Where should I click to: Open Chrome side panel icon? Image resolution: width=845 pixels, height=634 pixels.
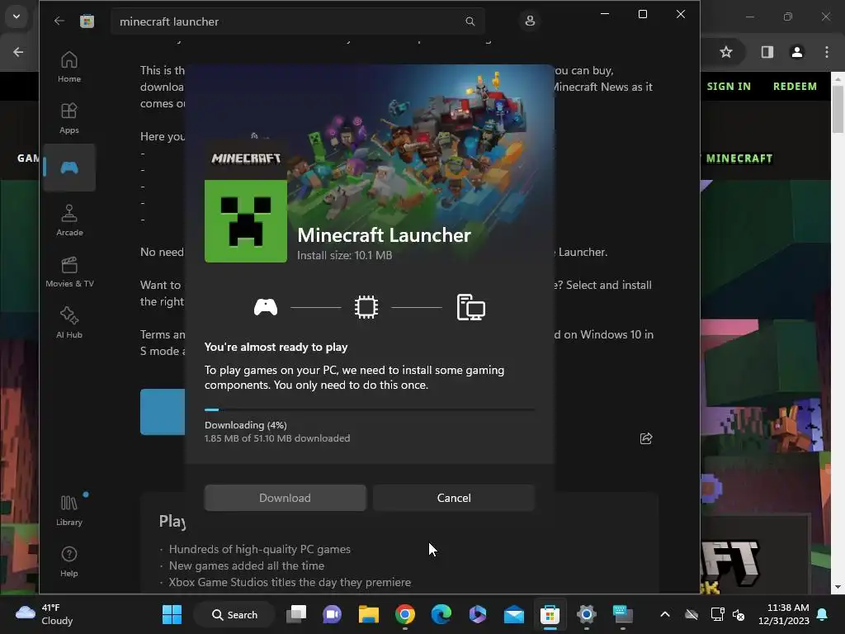(x=767, y=52)
